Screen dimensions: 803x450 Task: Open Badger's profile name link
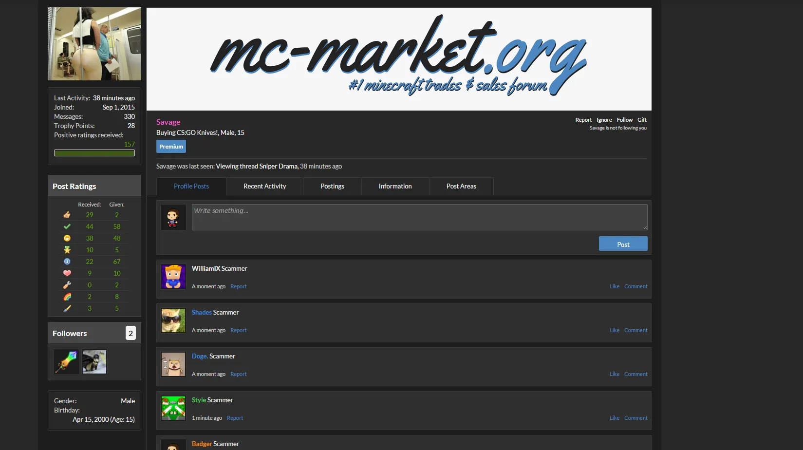tap(202, 444)
